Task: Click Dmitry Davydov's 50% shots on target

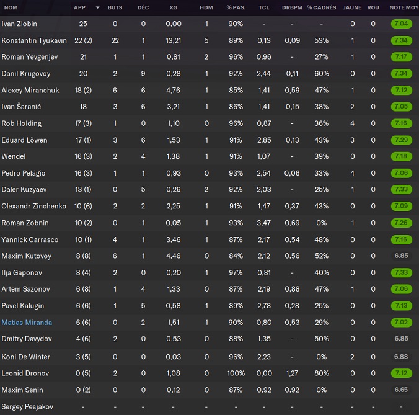Action: (322, 339)
